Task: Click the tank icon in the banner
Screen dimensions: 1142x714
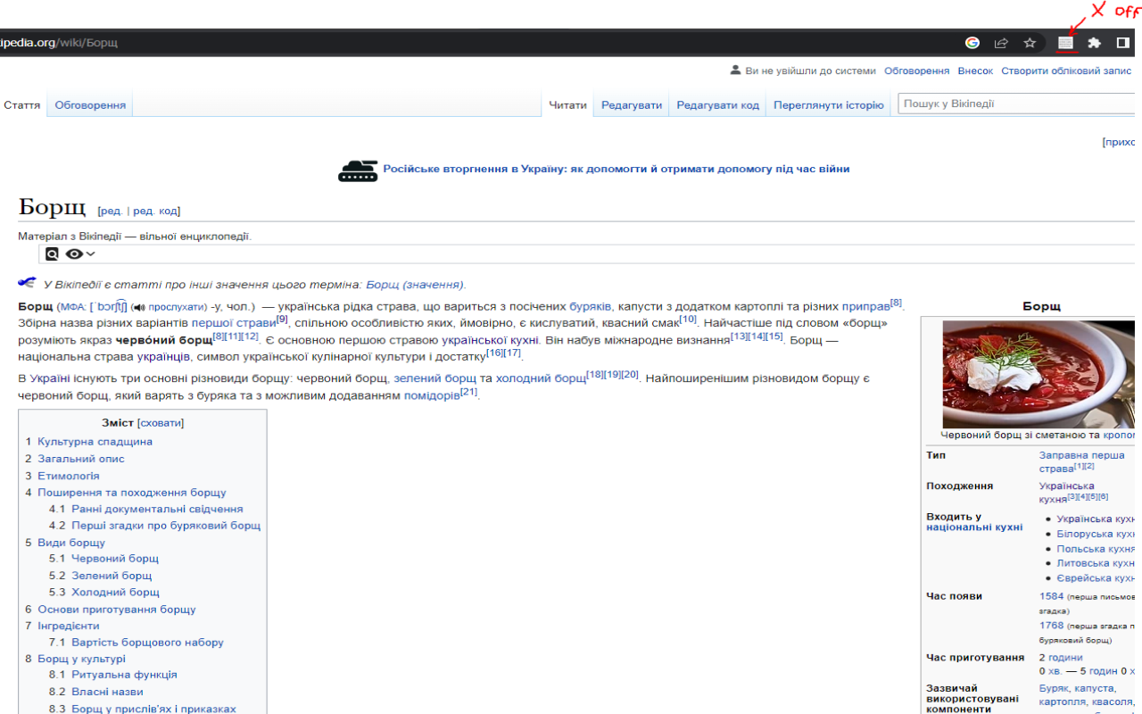Action: [358, 170]
